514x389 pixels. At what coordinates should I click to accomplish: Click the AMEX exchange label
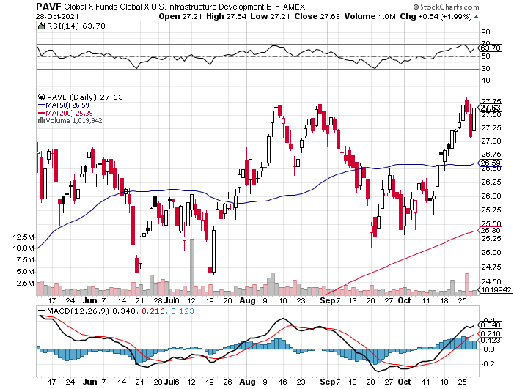click(x=294, y=7)
